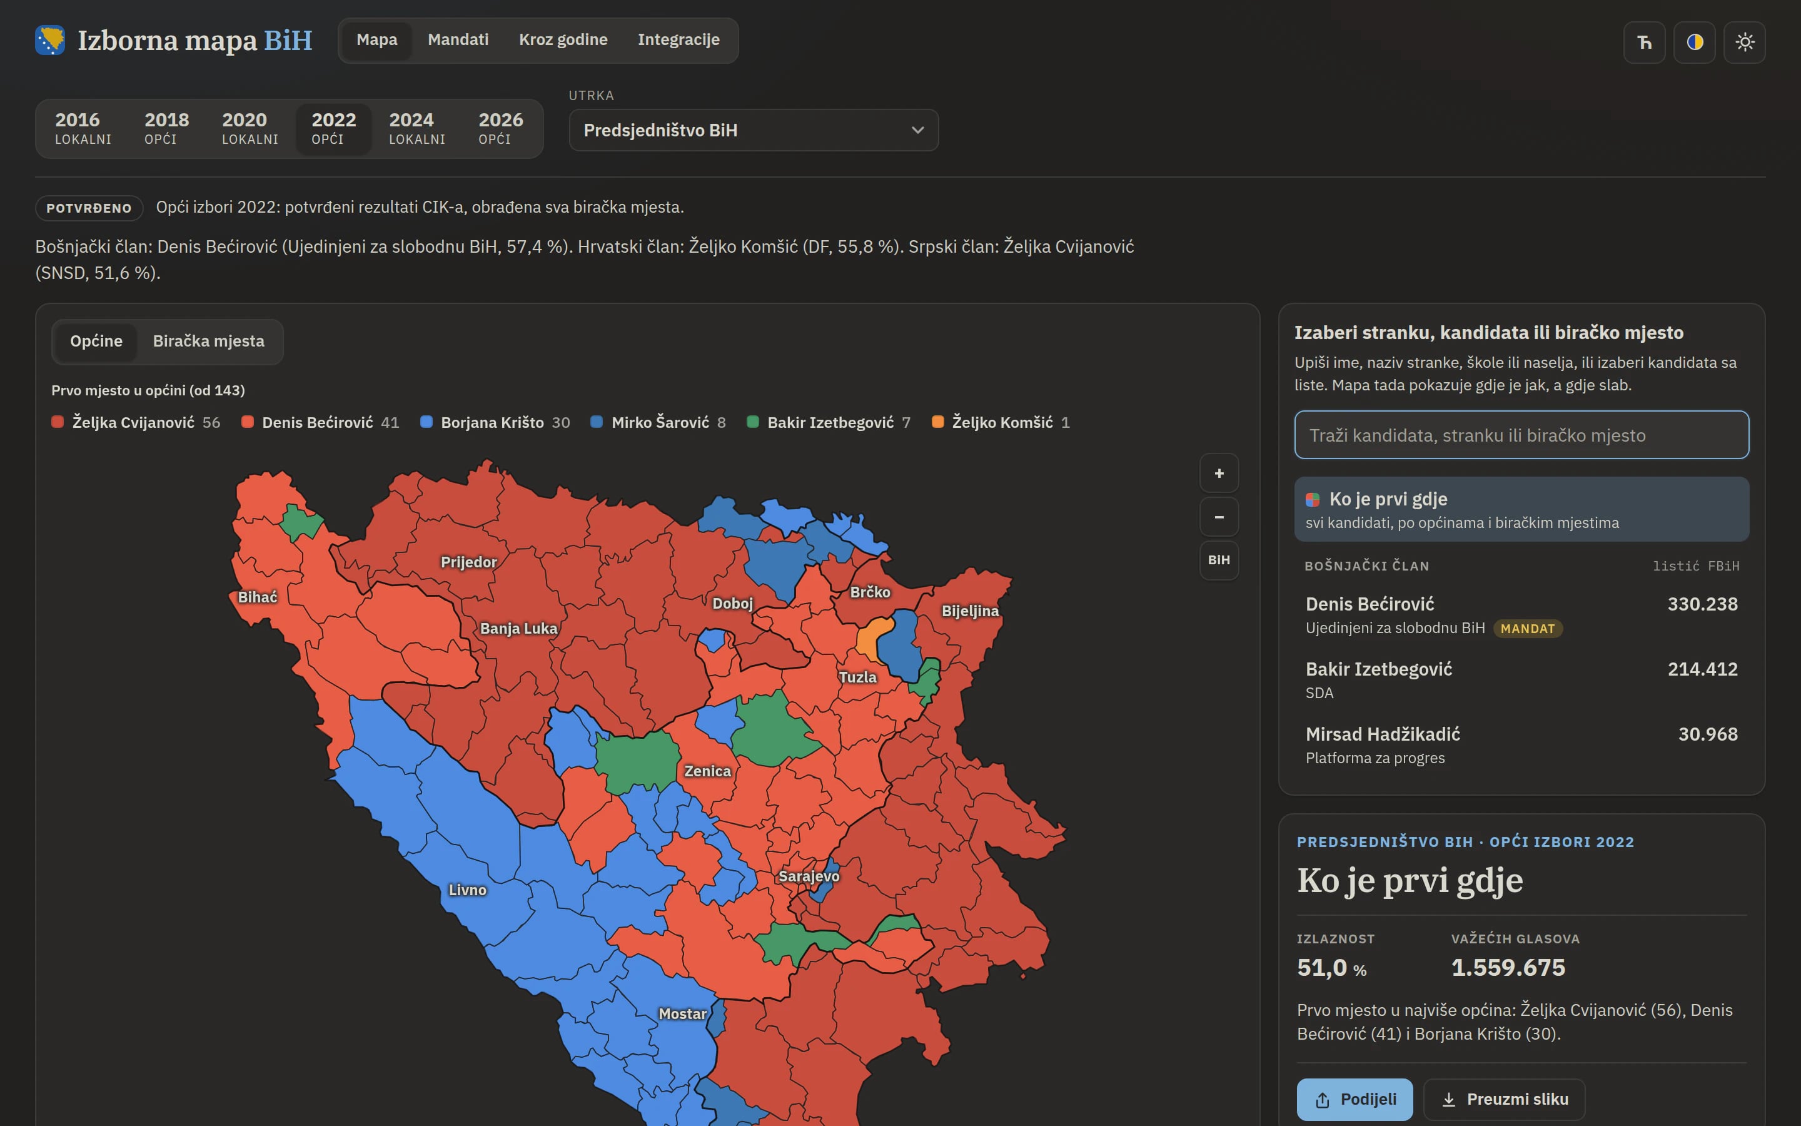
Task: Select the 2018 Opći election year
Action: (166, 129)
